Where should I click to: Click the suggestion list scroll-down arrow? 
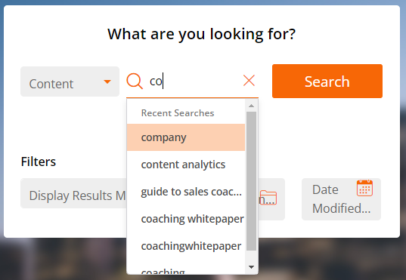point(251,267)
